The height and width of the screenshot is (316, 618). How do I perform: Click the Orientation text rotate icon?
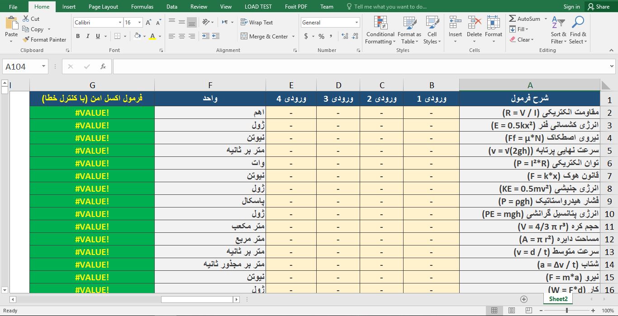(206, 22)
